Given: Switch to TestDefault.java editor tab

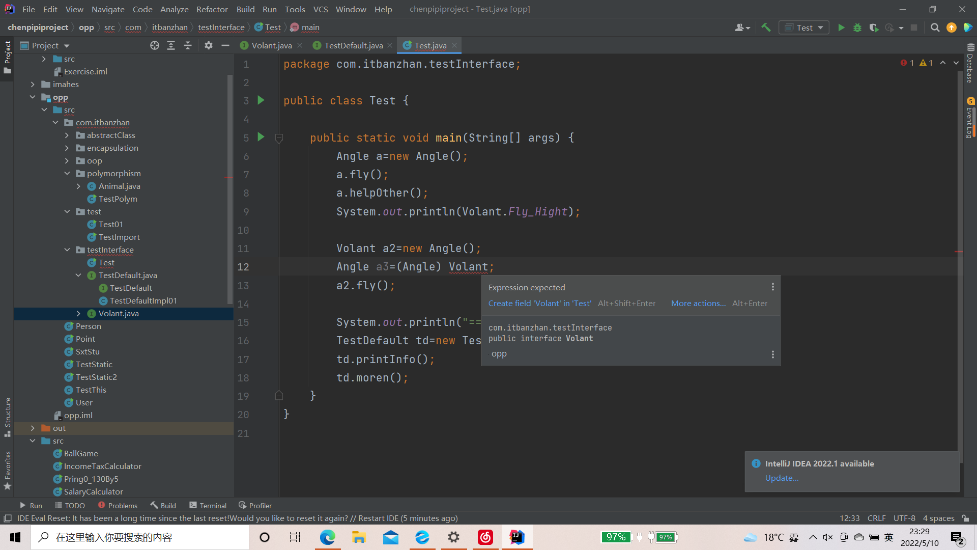Looking at the screenshot, I should coord(353,45).
